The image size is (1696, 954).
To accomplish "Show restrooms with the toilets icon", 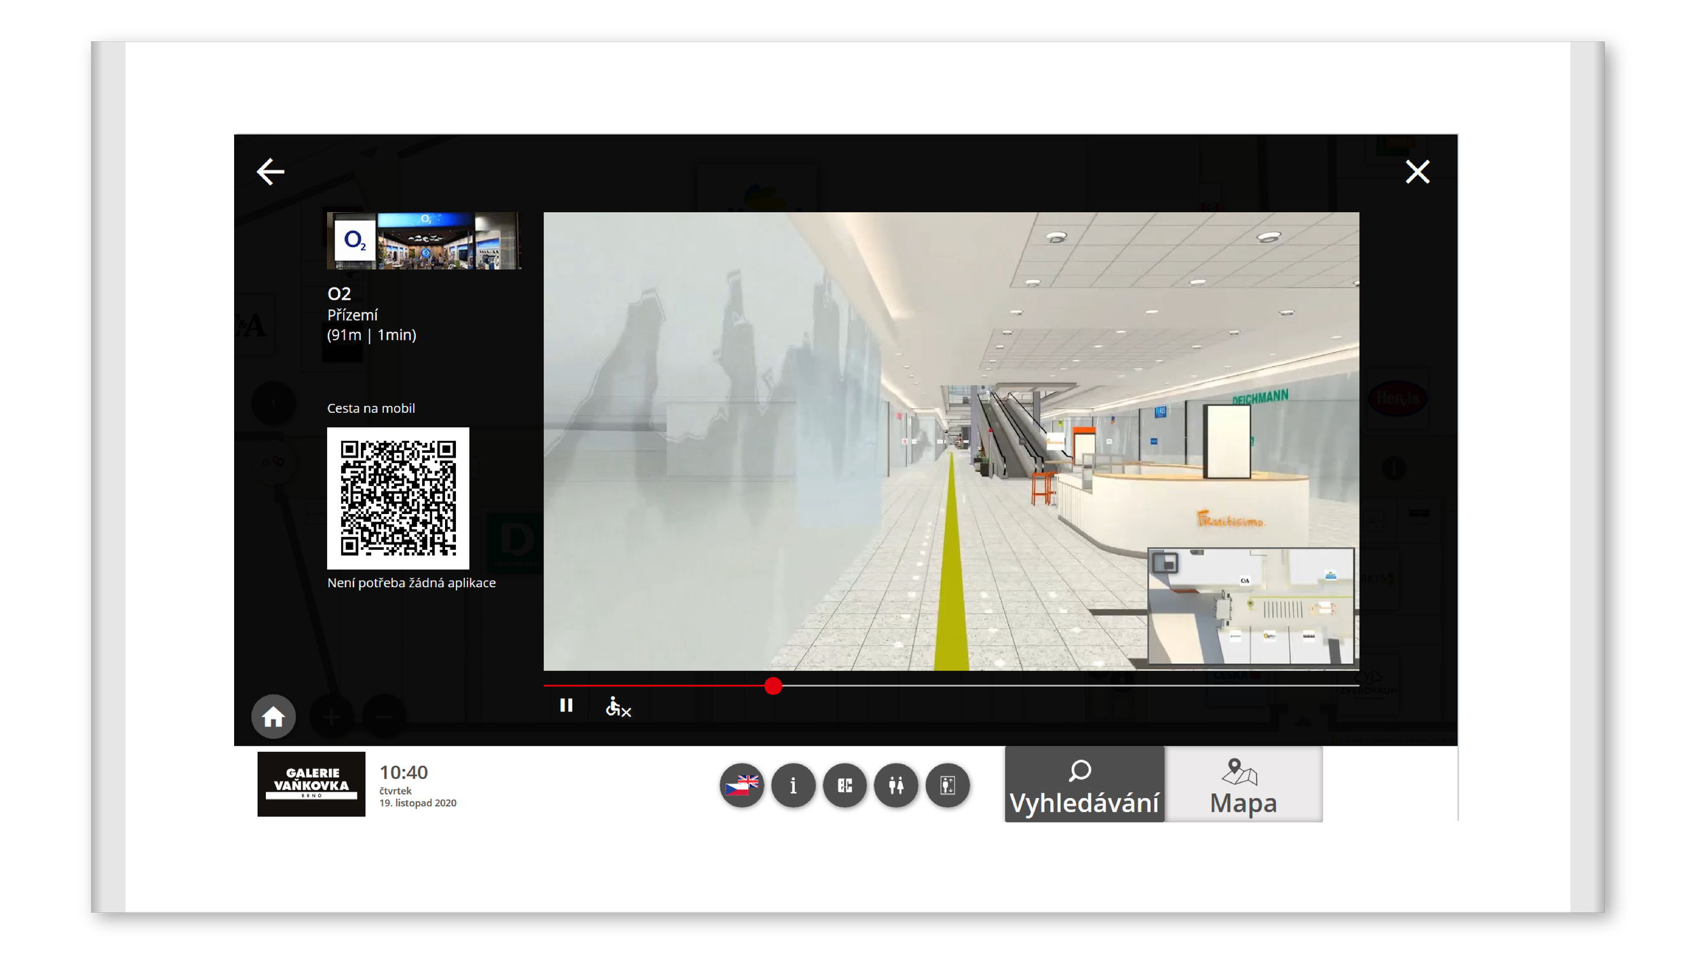I will [x=896, y=785].
